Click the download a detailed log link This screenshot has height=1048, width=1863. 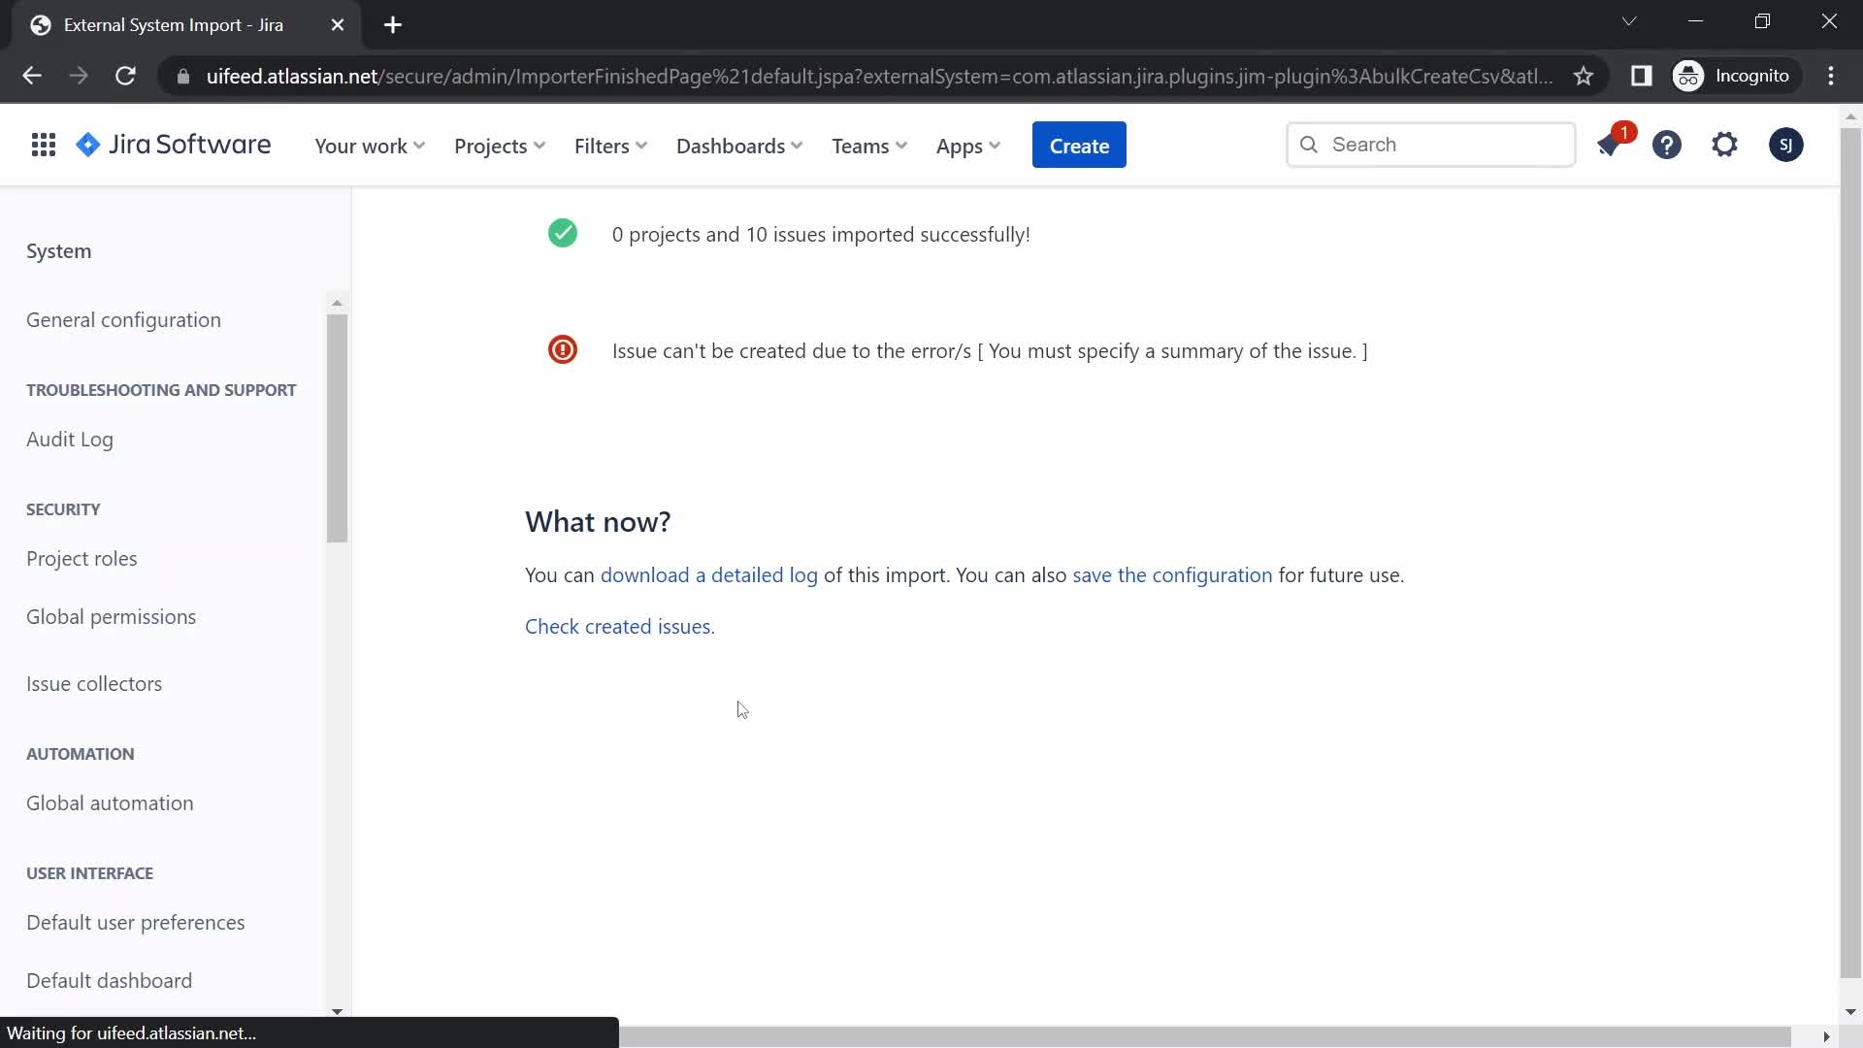(x=711, y=574)
